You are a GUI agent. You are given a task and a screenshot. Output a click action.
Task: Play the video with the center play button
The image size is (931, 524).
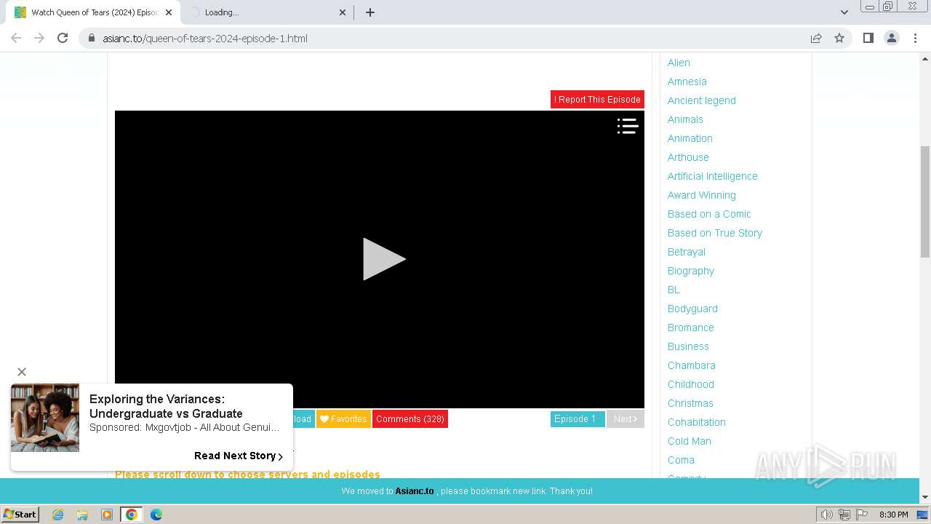coord(384,259)
